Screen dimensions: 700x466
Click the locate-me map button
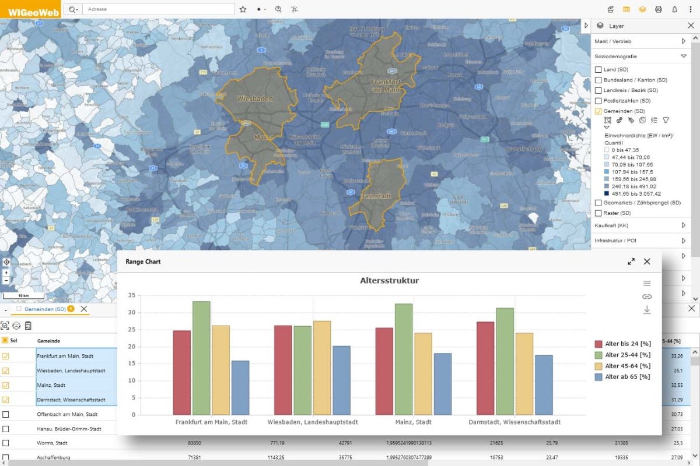click(x=6, y=262)
